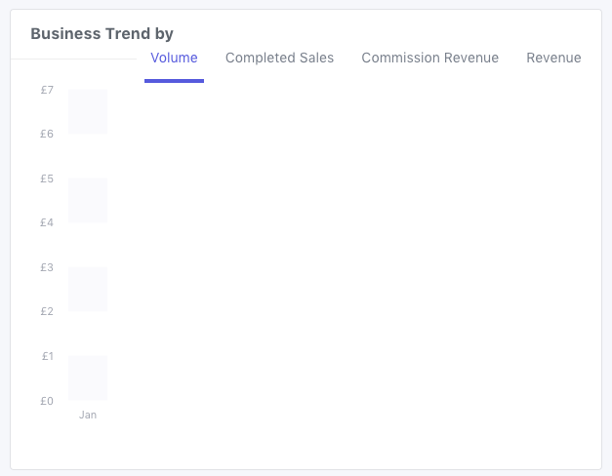612x476 pixels.
Task: Click the Jan month label
Action: (x=88, y=416)
